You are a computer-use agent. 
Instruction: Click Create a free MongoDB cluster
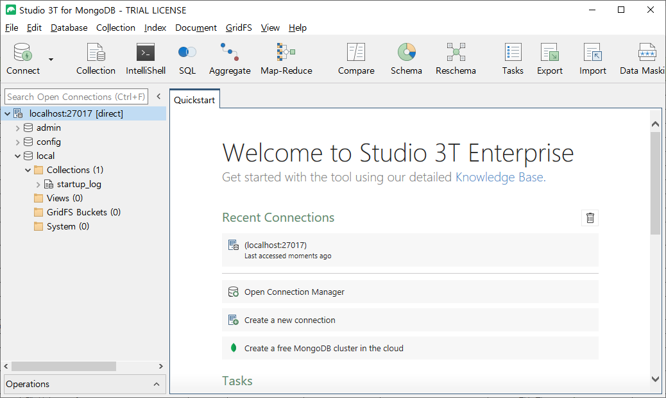tap(410, 348)
